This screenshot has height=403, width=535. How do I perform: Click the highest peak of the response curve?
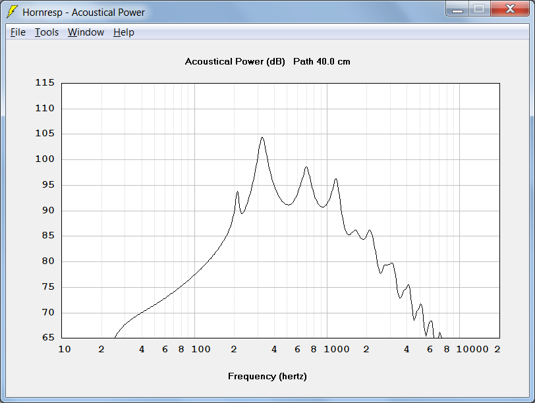(262, 138)
